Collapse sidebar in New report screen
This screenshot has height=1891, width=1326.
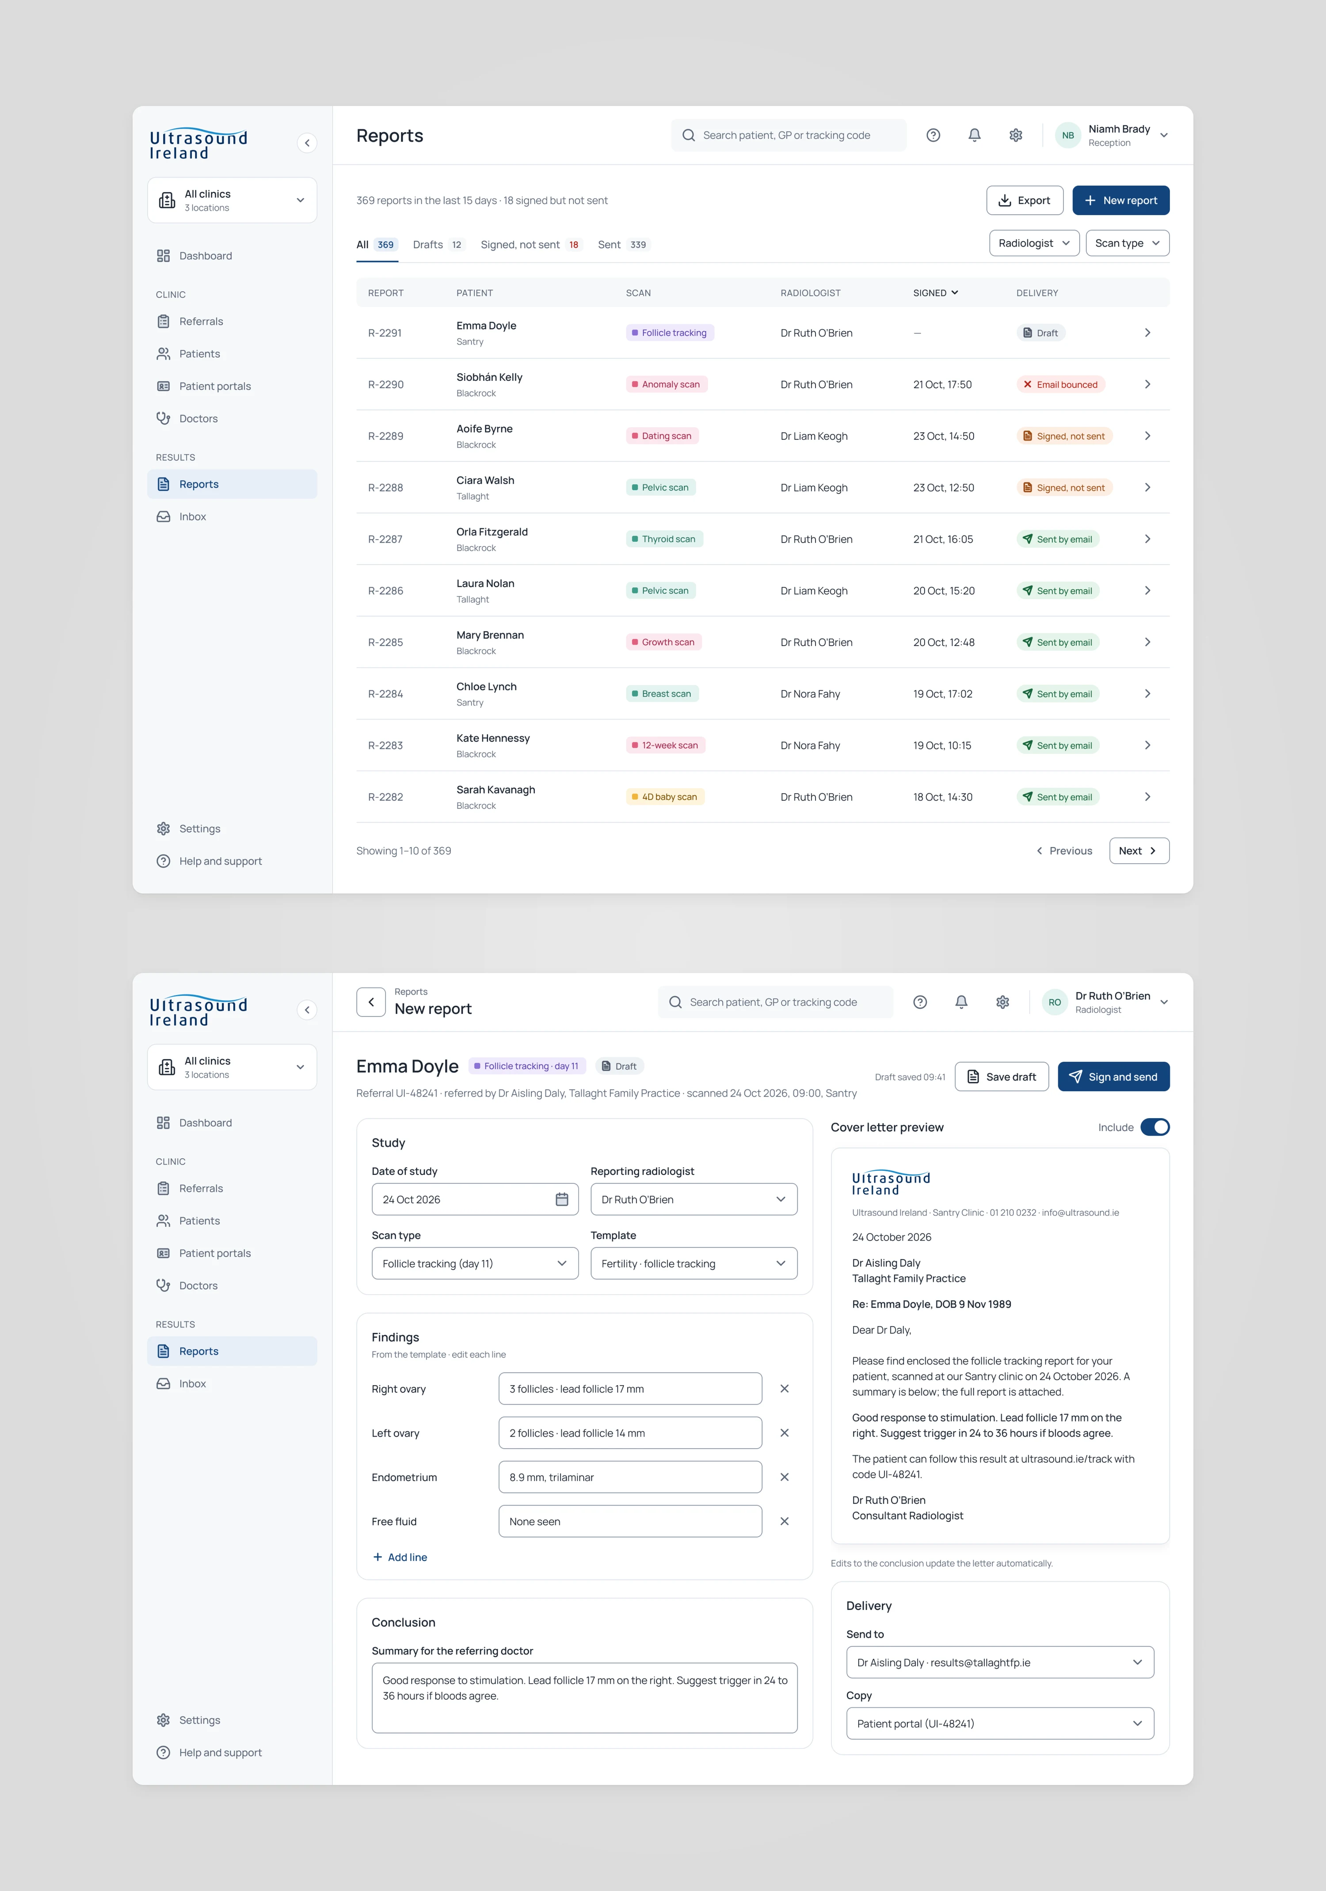tap(307, 1010)
